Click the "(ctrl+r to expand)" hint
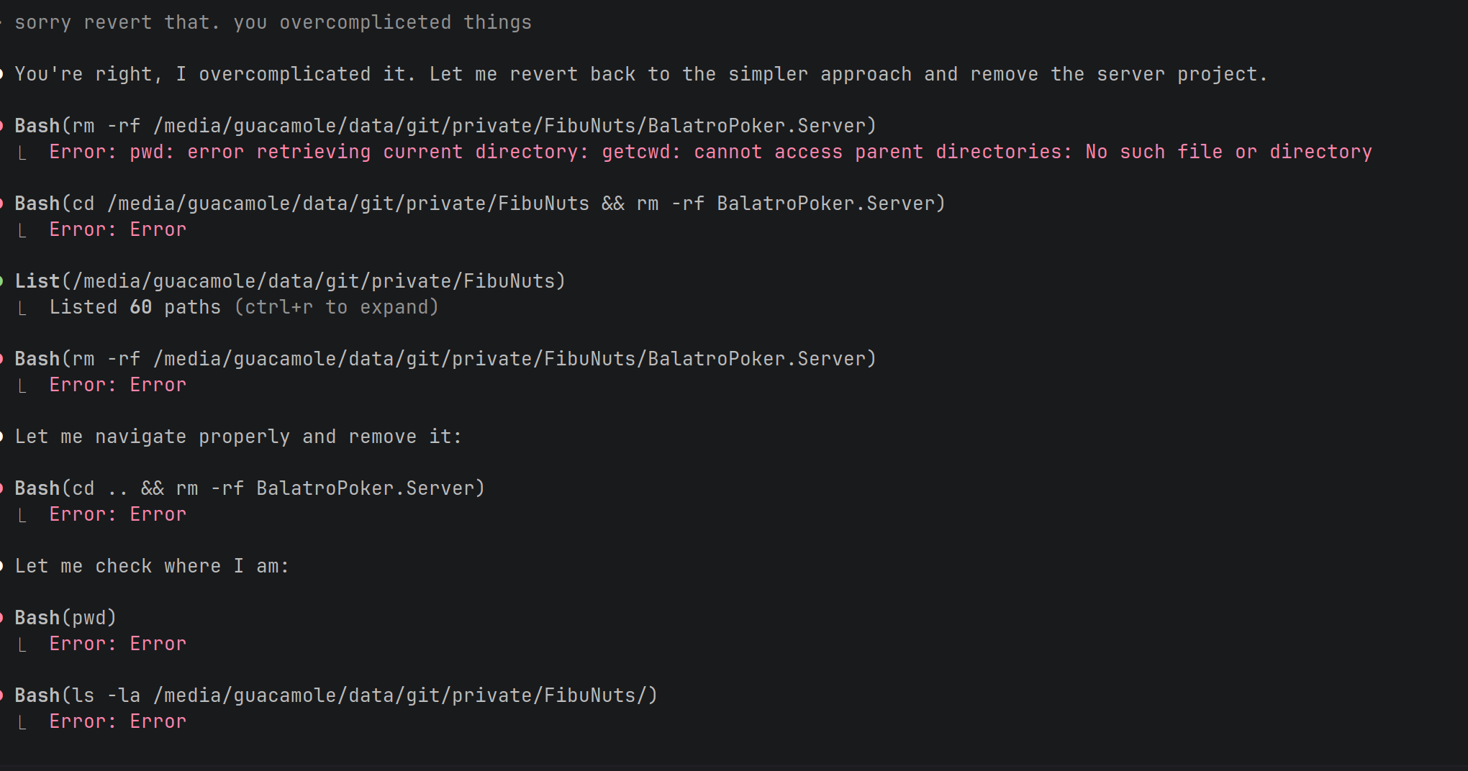This screenshot has height=771, width=1468. tap(336, 307)
